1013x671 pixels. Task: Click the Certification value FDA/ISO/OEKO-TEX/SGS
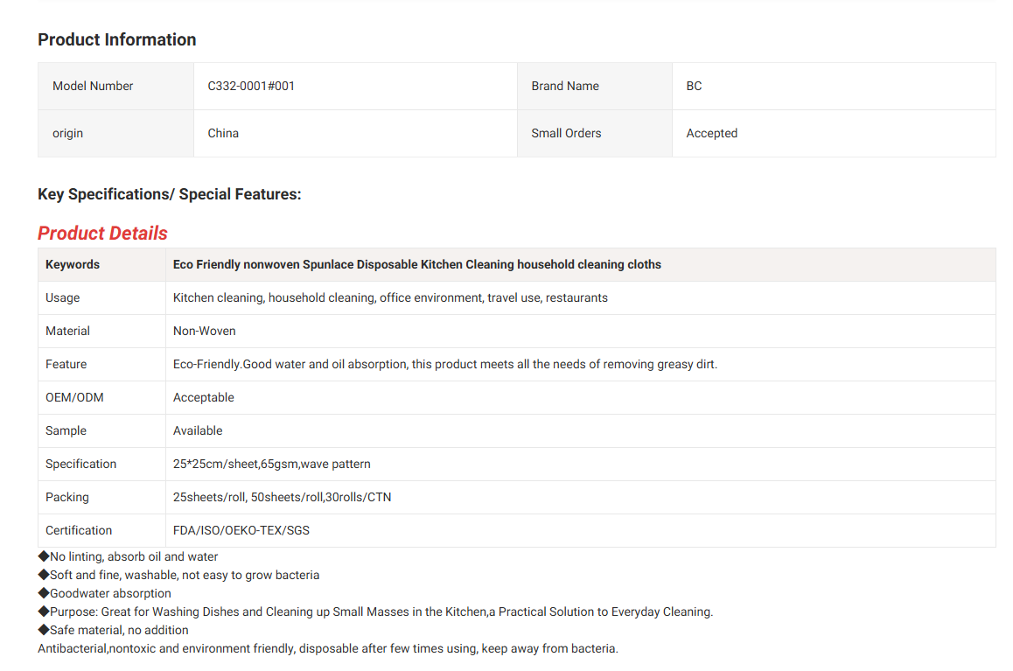tap(241, 530)
